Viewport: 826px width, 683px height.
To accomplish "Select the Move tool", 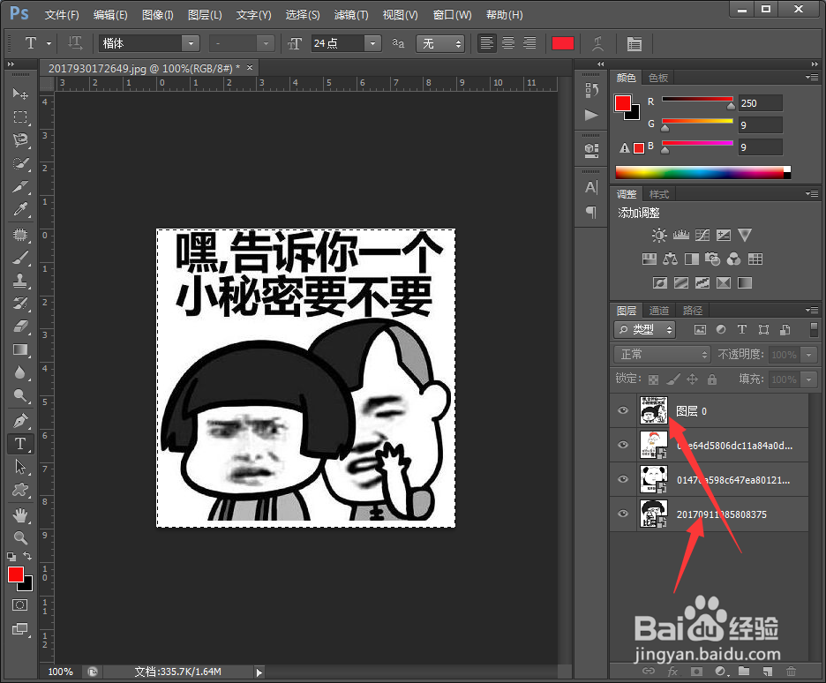I will [20, 94].
